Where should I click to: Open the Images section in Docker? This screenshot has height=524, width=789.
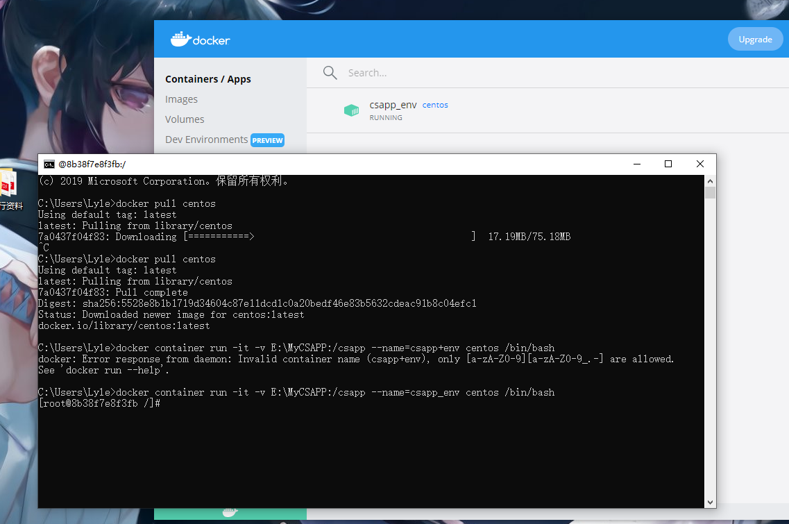181,99
